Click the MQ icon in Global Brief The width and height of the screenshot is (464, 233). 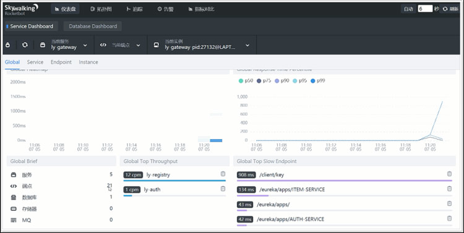pos(14,220)
